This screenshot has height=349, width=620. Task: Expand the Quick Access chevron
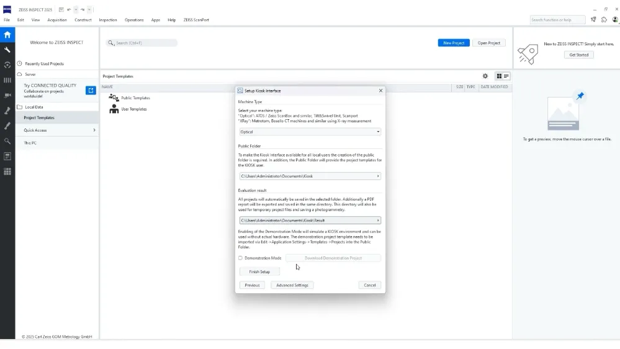click(x=94, y=130)
